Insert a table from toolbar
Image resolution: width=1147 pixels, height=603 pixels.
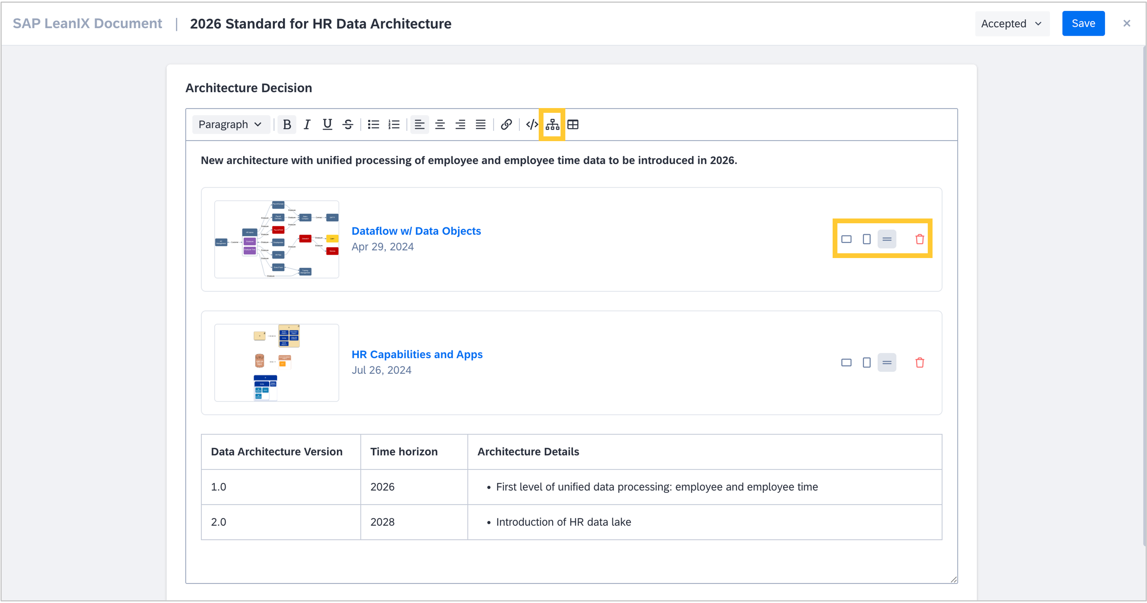point(573,125)
